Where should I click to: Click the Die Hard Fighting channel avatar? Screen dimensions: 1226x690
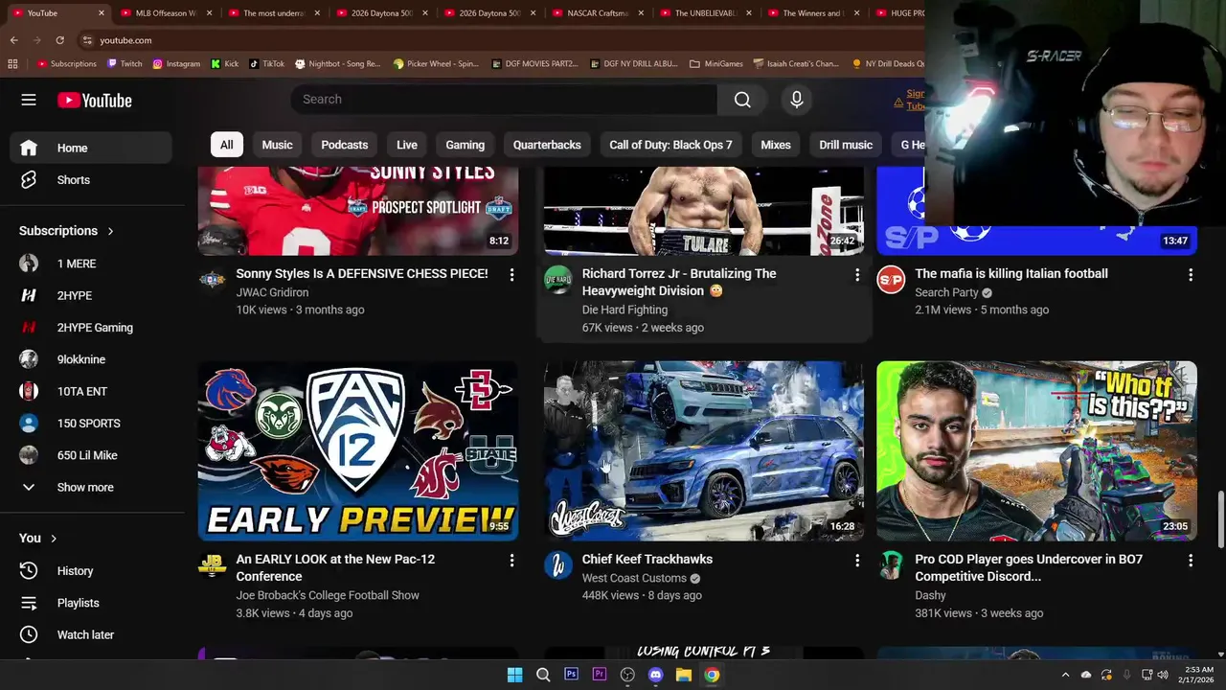pyautogui.click(x=557, y=280)
